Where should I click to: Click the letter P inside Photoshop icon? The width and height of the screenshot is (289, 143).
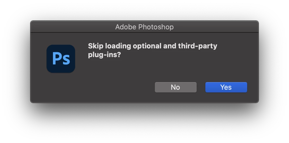[x=57, y=58]
